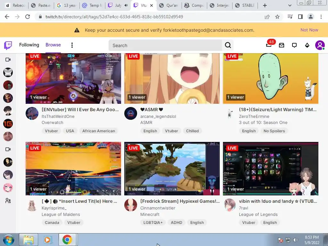Click the volume speaker tray icon
The height and width of the screenshot is (246, 328).
point(296,240)
